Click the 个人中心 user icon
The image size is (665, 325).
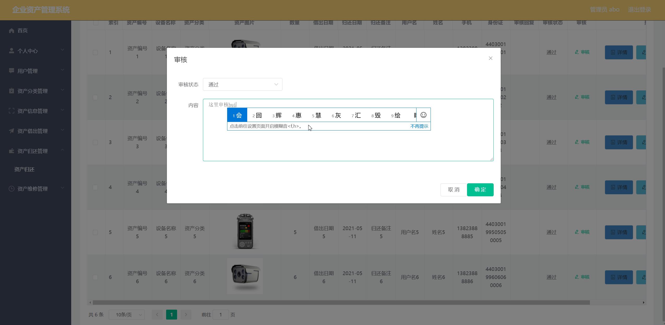(x=11, y=51)
